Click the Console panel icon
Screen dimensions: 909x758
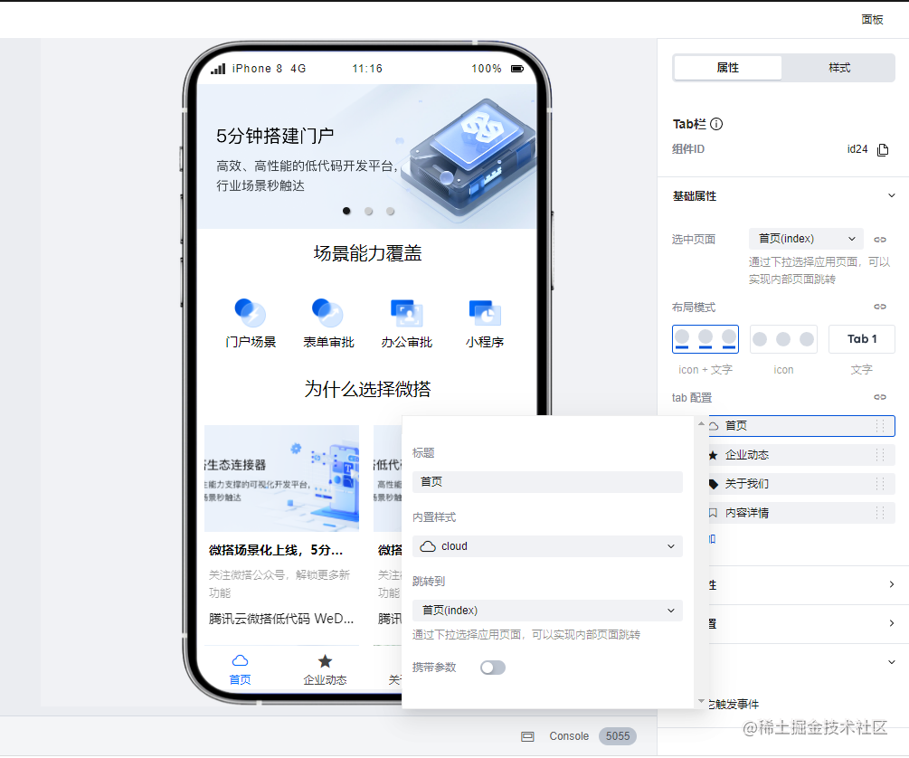(527, 736)
